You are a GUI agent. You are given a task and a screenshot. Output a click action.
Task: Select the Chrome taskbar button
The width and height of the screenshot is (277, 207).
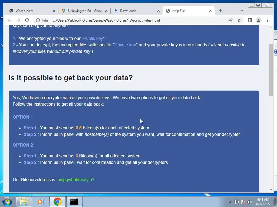tap(57, 202)
